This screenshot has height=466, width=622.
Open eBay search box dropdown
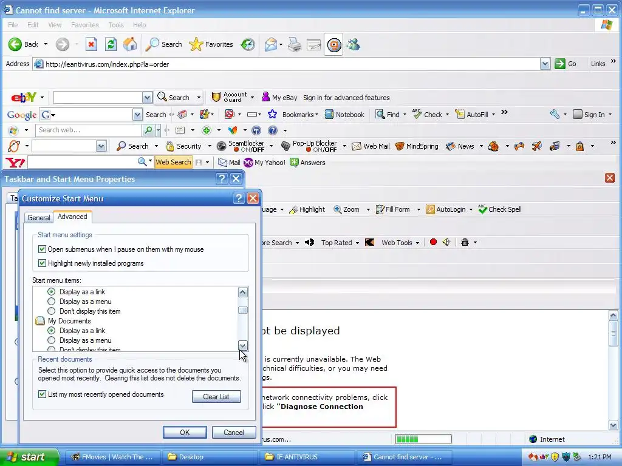coord(147,98)
